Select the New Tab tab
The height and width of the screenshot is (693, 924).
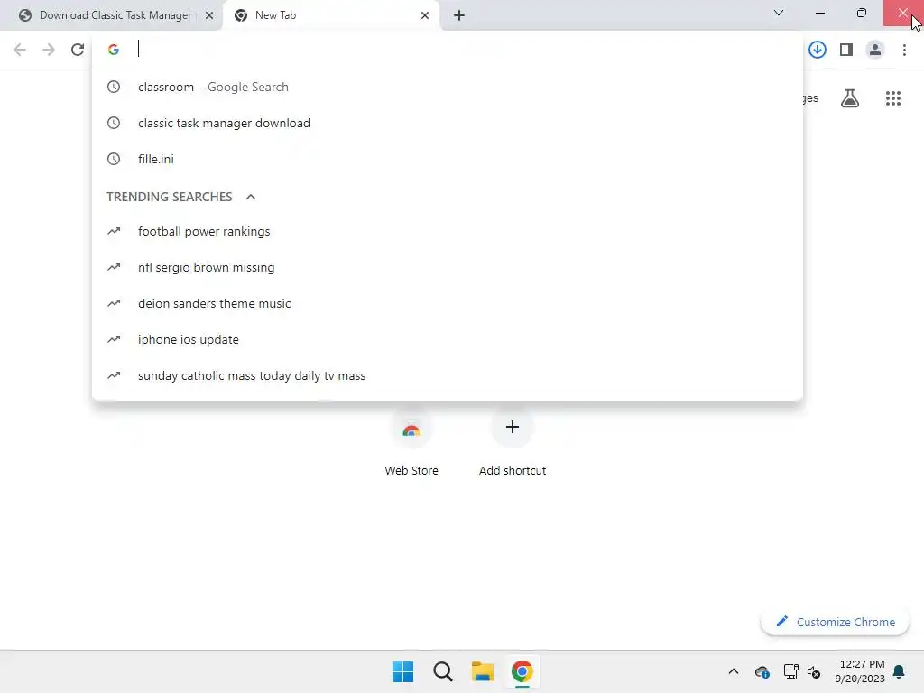(330, 15)
